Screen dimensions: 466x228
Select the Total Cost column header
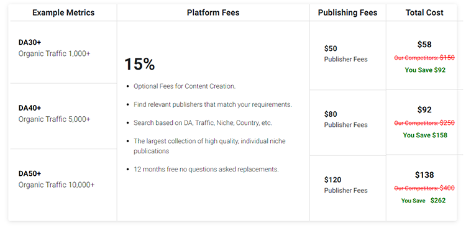point(424,13)
